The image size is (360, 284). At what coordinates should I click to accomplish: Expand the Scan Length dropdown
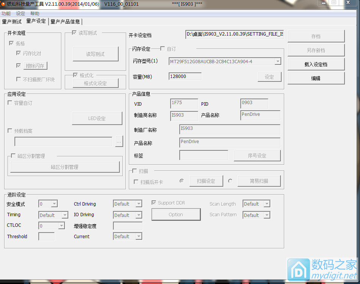267,204
